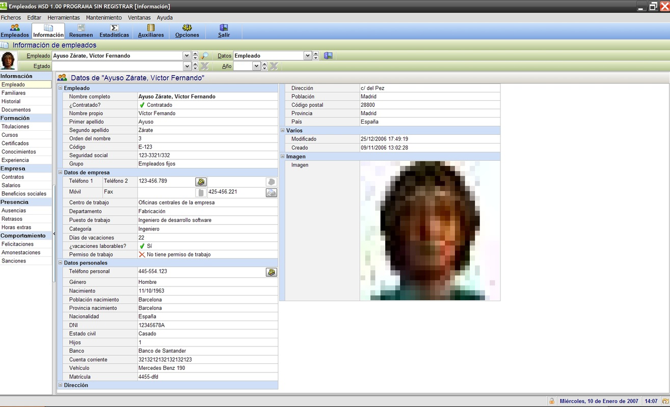Collapse the Empleado section
Screen dimensions: 670x407
tap(60, 88)
